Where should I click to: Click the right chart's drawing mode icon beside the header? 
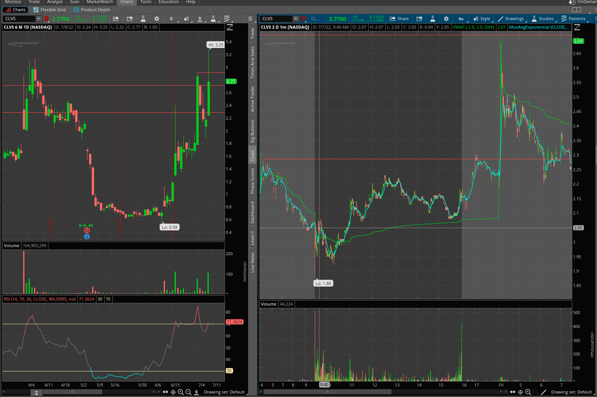pyautogui.click(x=577, y=27)
